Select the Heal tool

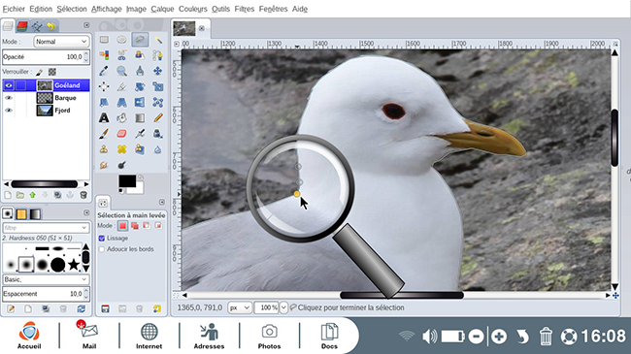point(122,149)
